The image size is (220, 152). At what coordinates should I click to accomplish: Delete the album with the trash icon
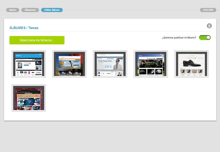[209, 26]
